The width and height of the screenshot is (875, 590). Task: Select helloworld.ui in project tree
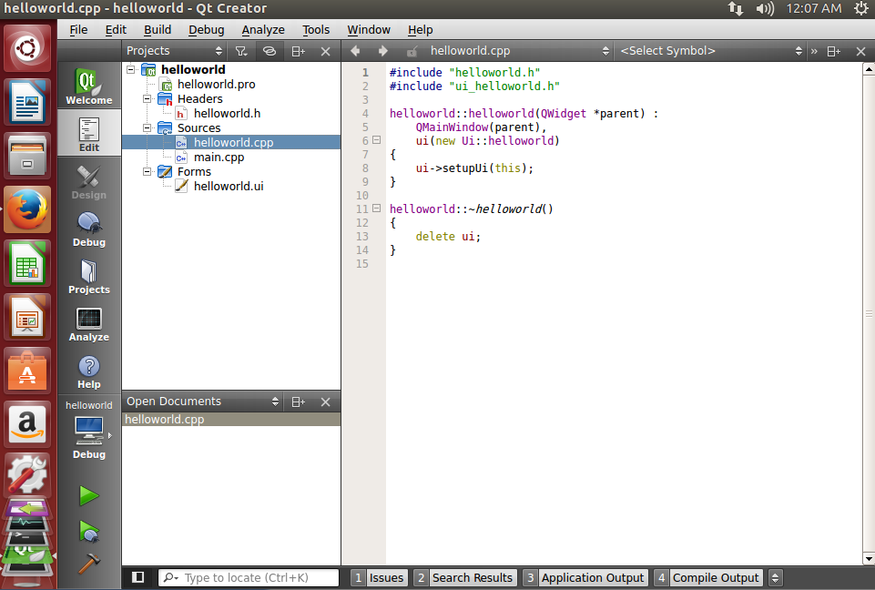pyautogui.click(x=229, y=186)
